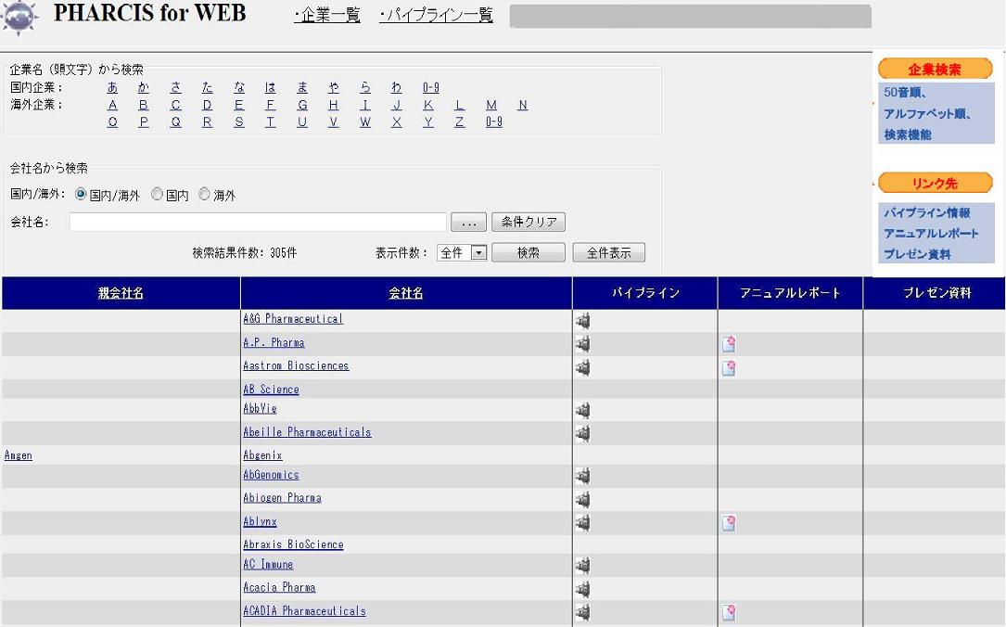Open A&G Pharmaceutical company link
The height and width of the screenshot is (627, 1006).
(293, 318)
